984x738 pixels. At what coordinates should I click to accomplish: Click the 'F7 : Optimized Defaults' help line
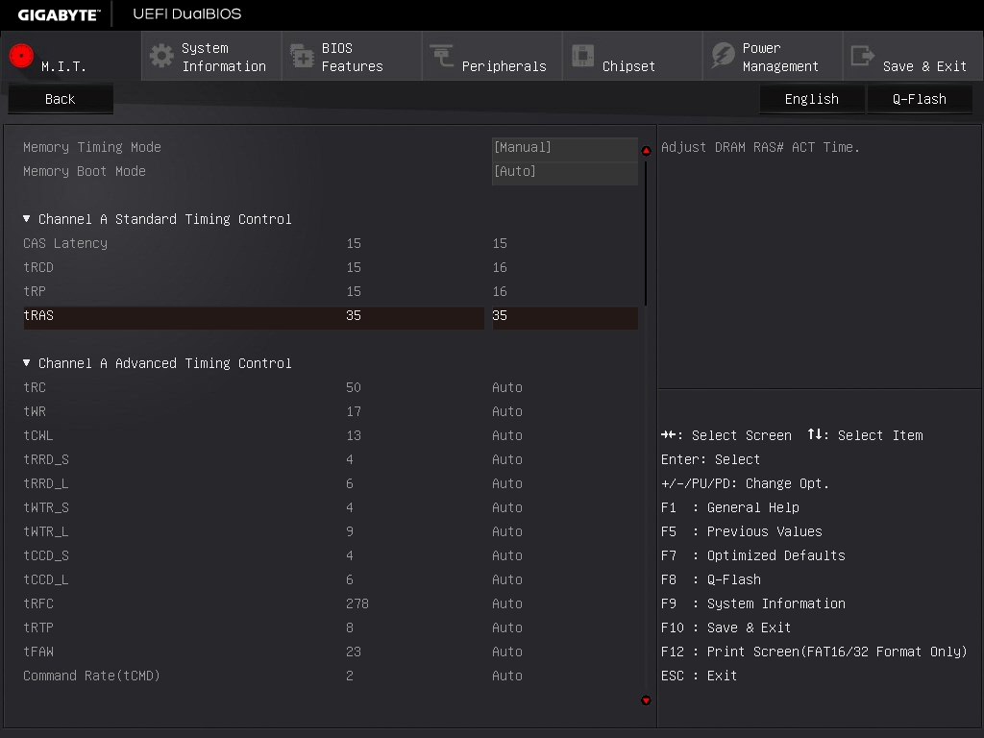click(753, 555)
